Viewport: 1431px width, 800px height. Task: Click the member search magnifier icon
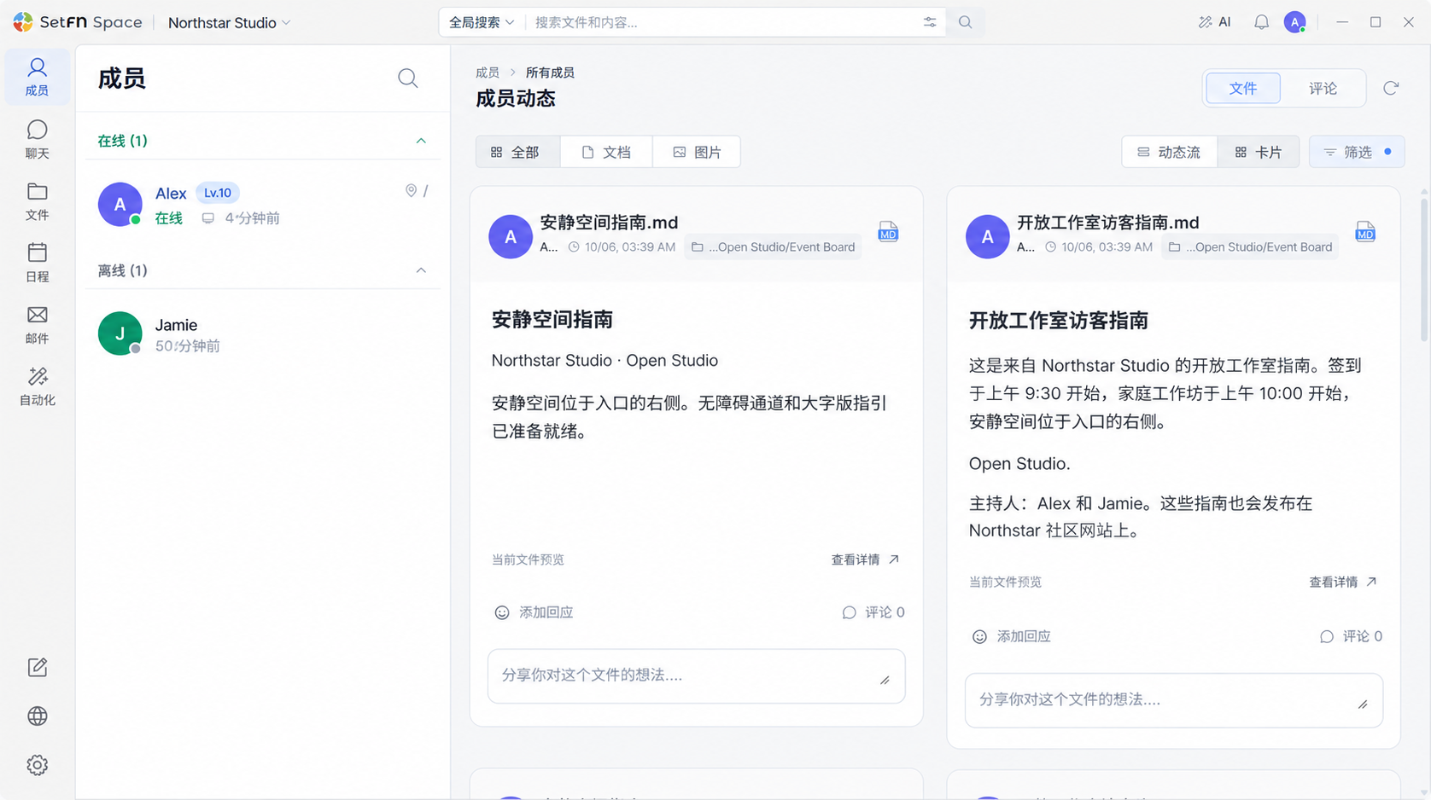coord(408,78)
